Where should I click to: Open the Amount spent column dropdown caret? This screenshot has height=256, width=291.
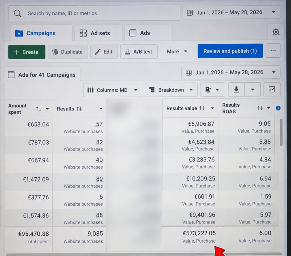pos(47,109)
